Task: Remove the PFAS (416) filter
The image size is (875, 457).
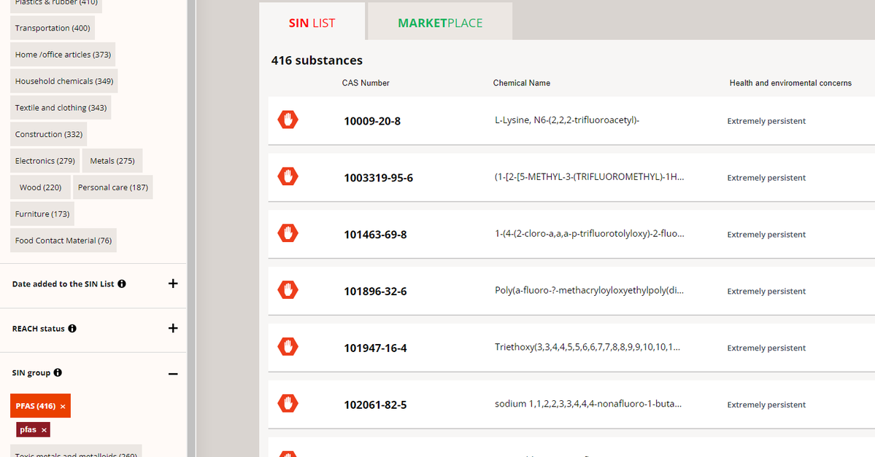Action: [63, 407]
